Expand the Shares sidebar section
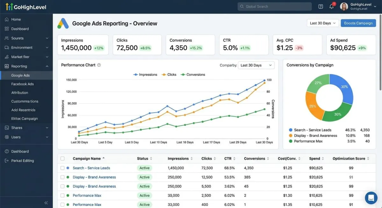This screenshot has height=208, width=382. click(47, 128)
